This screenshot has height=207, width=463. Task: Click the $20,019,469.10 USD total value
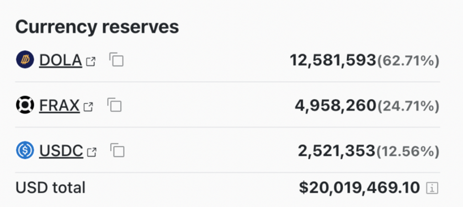coord(359,187)
